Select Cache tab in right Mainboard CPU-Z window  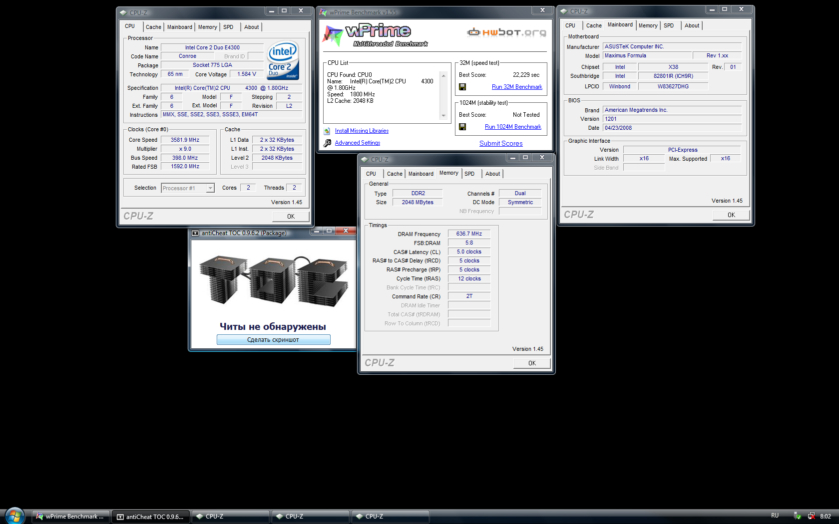[x=594, y=25]
